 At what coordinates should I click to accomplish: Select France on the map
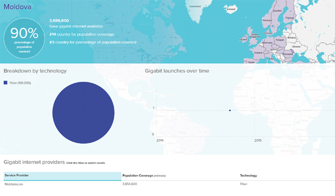(x=258, y=52)
